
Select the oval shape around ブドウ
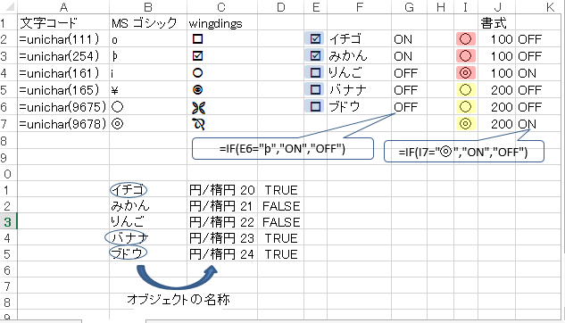click(128, 253)
